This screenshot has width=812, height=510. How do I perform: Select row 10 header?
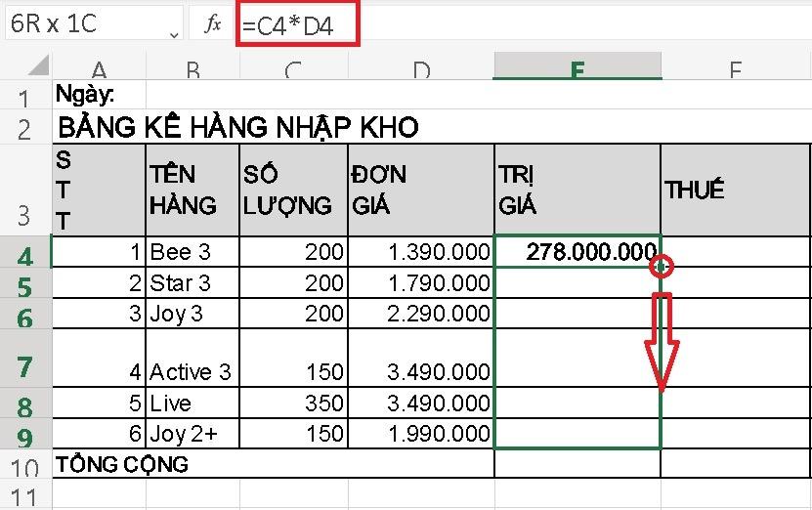click(25, 463)
